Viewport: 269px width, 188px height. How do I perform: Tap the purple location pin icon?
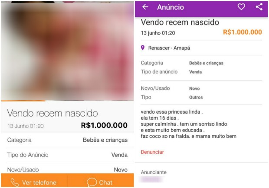click(143, 48)
